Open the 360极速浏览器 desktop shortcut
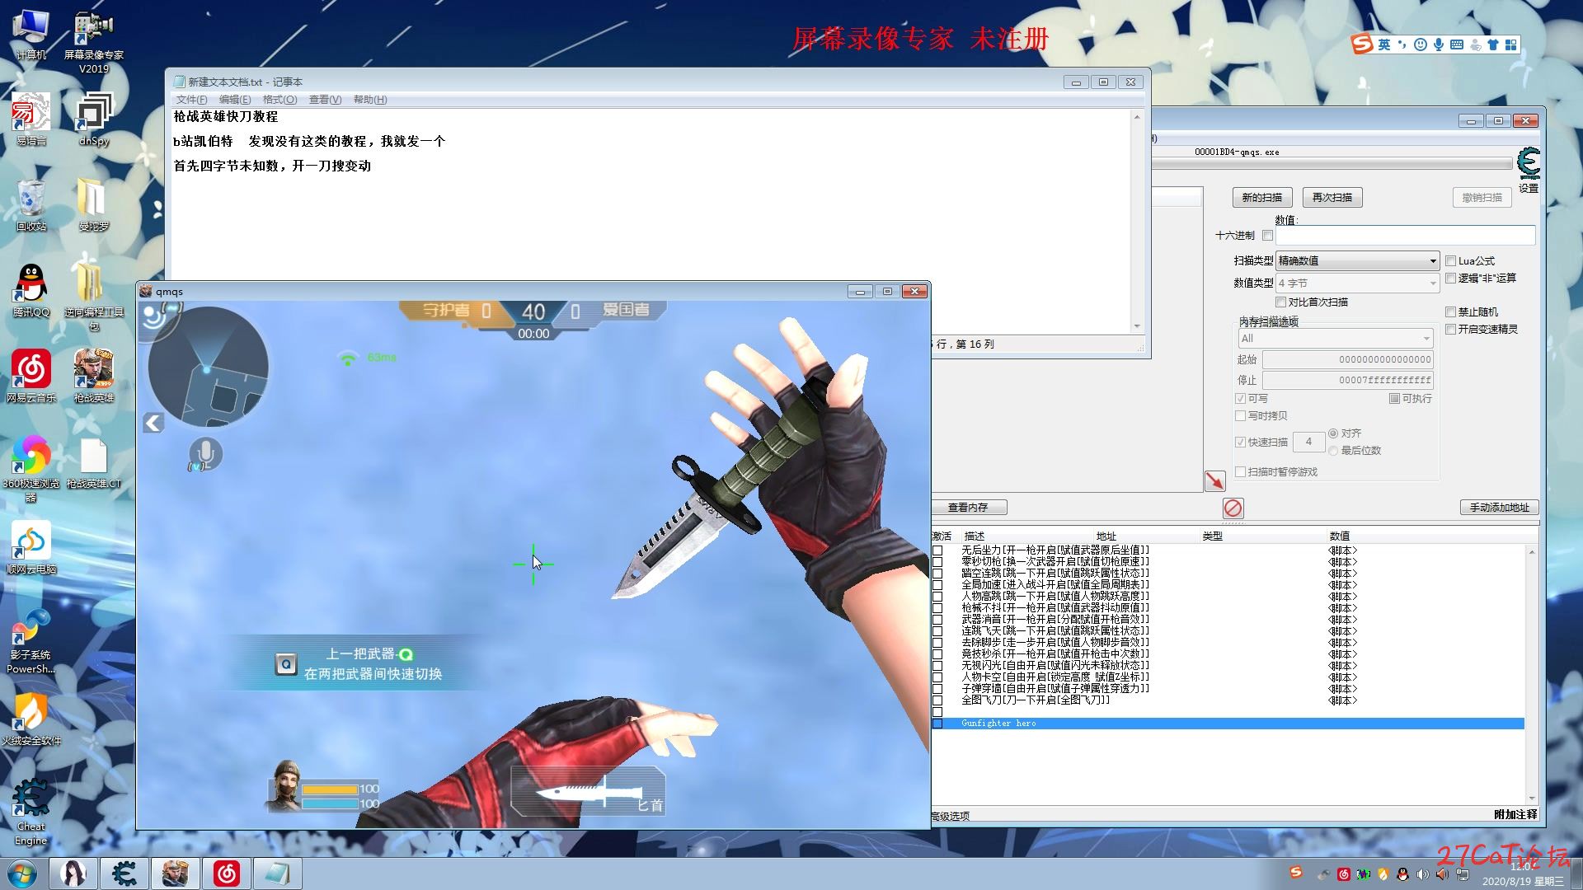The image size is (1583, 890). [31, 467]
